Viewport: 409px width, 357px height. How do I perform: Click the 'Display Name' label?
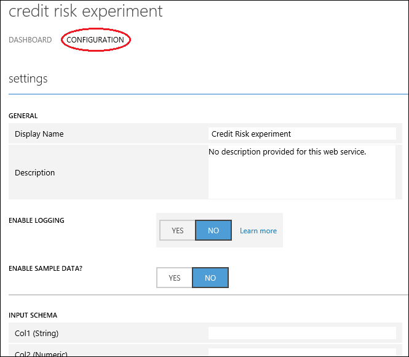click(39, 134)
